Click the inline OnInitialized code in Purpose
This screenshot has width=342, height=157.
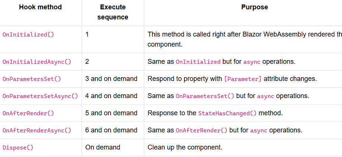click(x=198, y=62)
